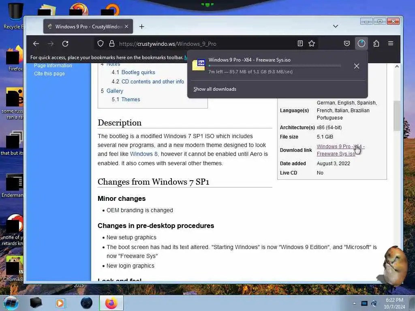Click the padlock site security icon
This screenshot has height=311, width=415.
[112, 43]
